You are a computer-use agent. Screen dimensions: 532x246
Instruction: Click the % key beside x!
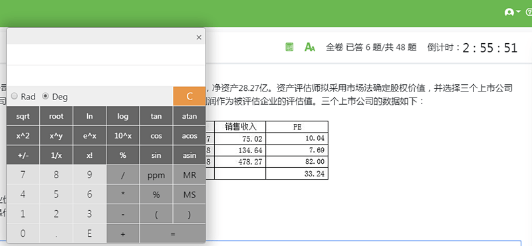123,155
